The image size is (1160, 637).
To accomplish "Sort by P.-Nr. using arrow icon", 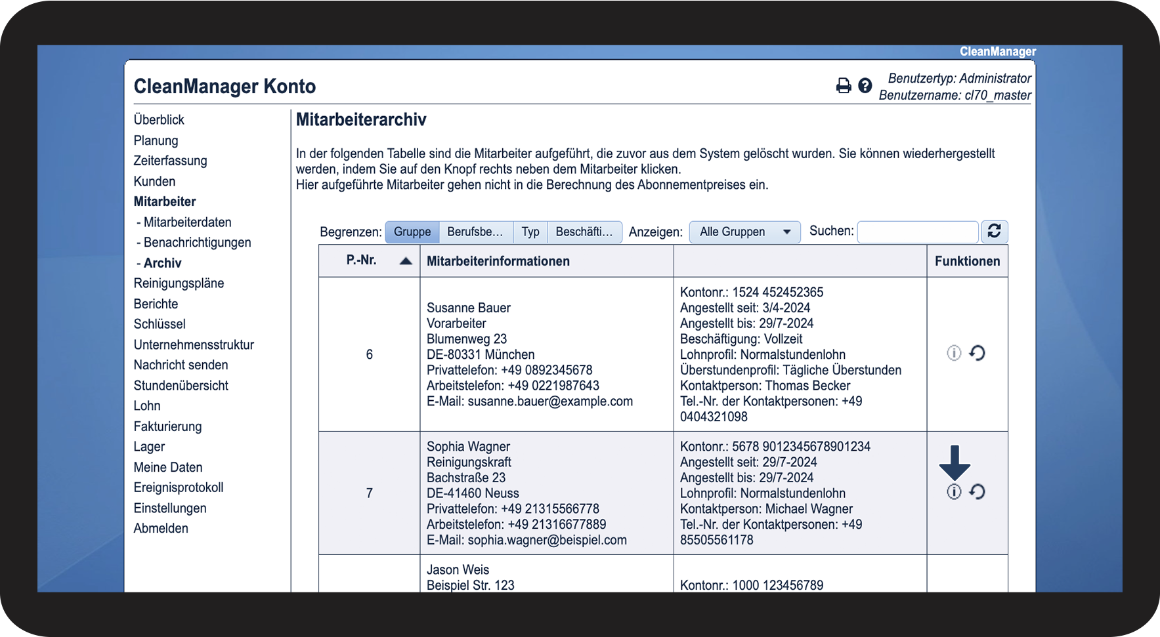I will (406, 261).
